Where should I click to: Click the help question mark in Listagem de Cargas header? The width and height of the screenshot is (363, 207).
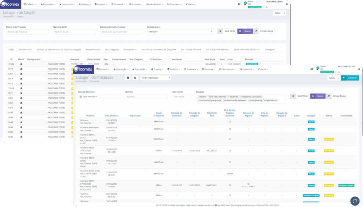(239, 4)
